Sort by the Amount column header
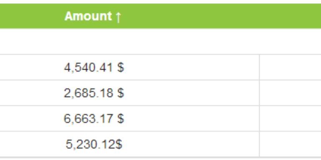This screenshot has height=160, width=321. 88,16
